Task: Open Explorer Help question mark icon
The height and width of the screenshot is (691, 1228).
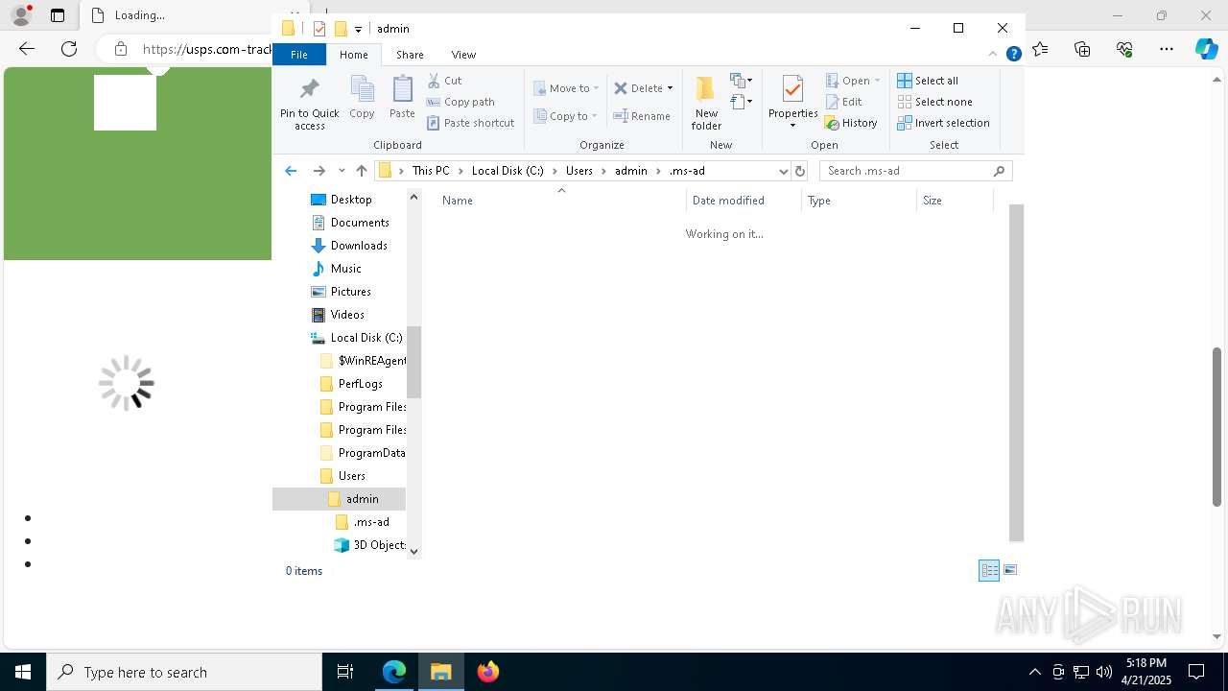Action: 1013,55
